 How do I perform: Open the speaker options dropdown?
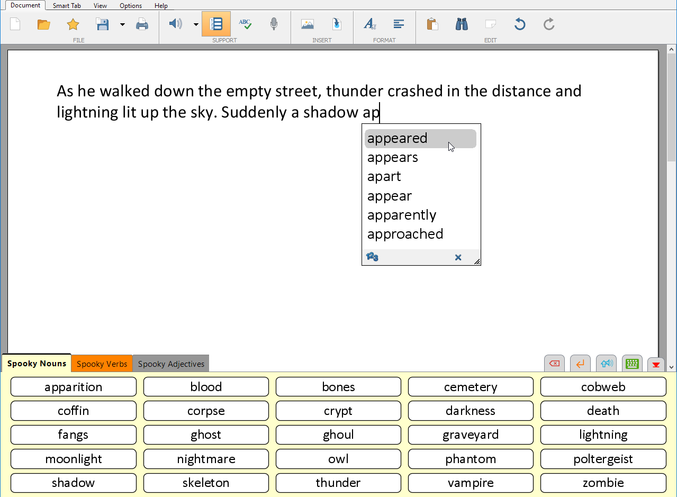[x=195, y=24]
